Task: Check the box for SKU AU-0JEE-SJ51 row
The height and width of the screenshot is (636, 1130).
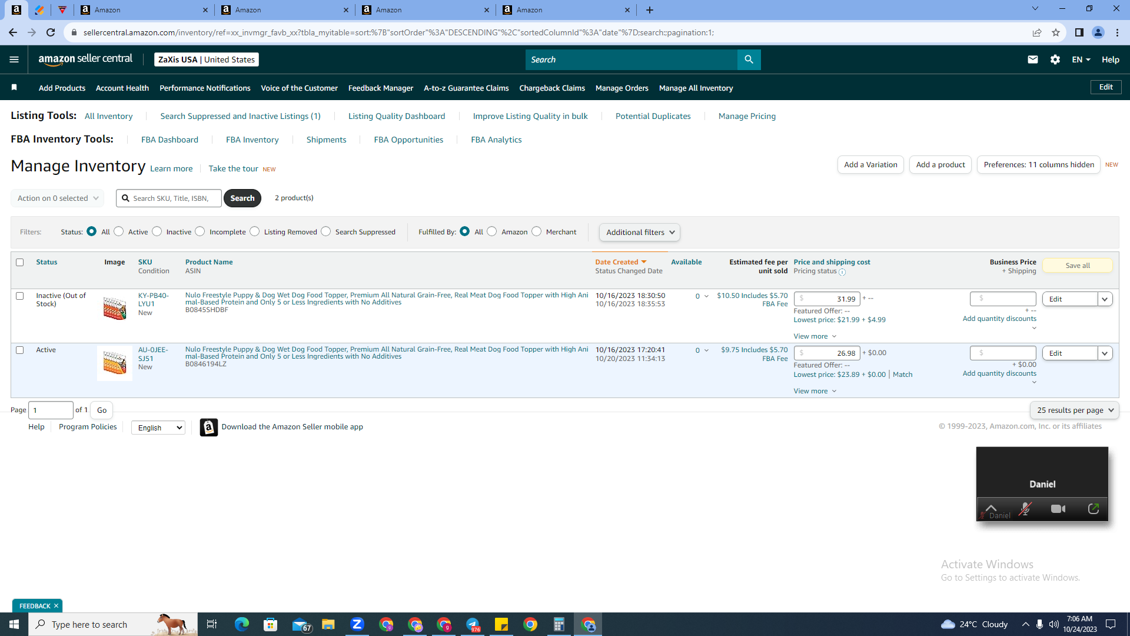Action: click(20, 350)
